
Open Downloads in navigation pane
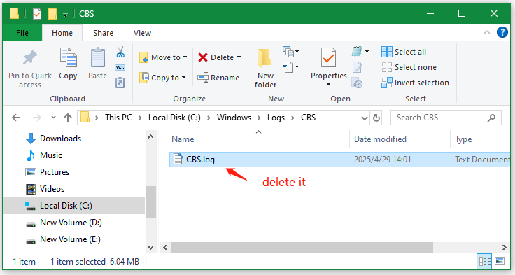(53, 139)
